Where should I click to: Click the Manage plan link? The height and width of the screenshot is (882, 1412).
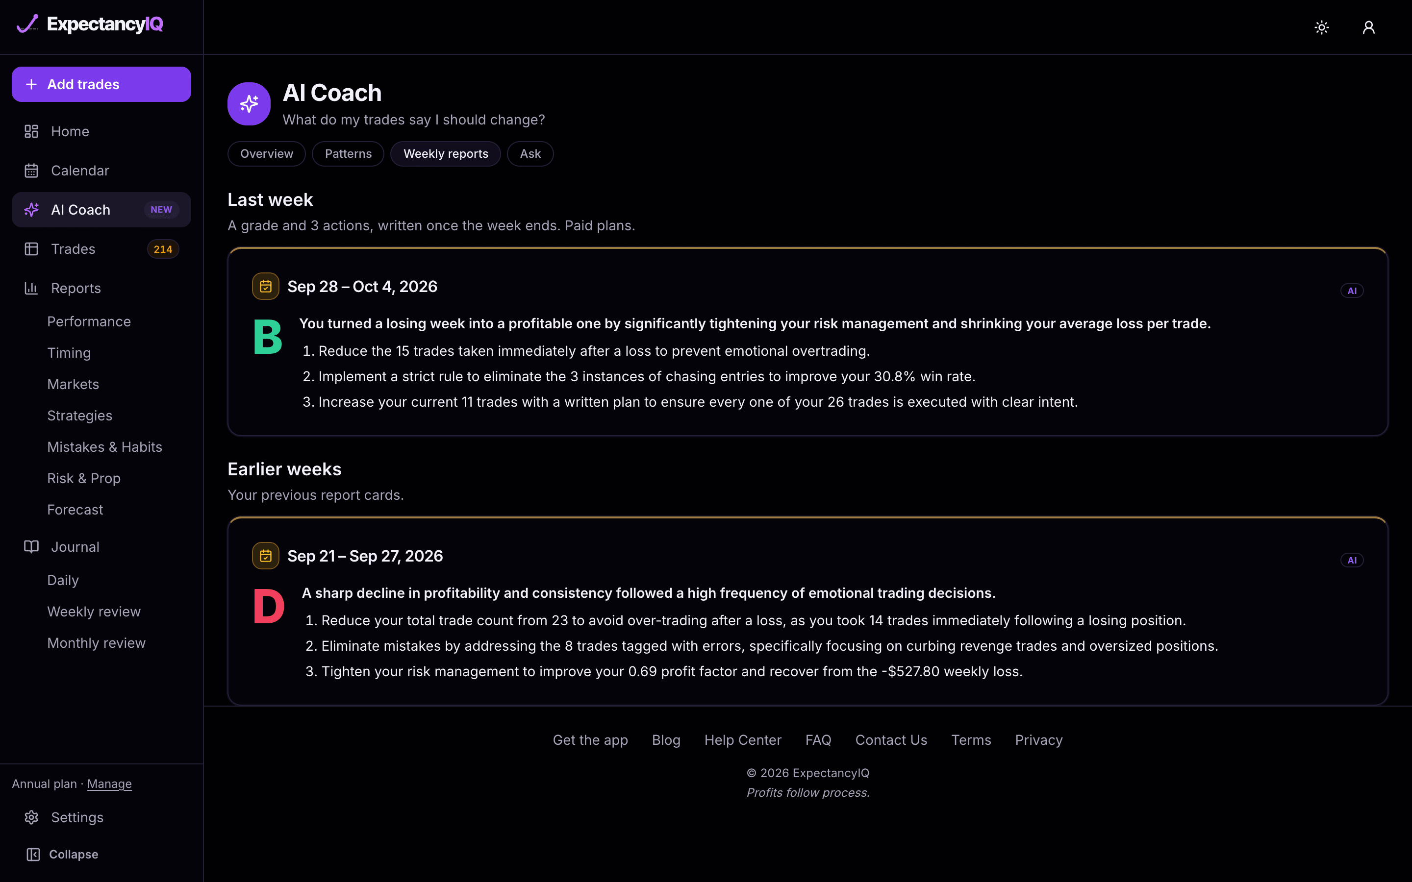pyautogui.click(x=109, y=784)
